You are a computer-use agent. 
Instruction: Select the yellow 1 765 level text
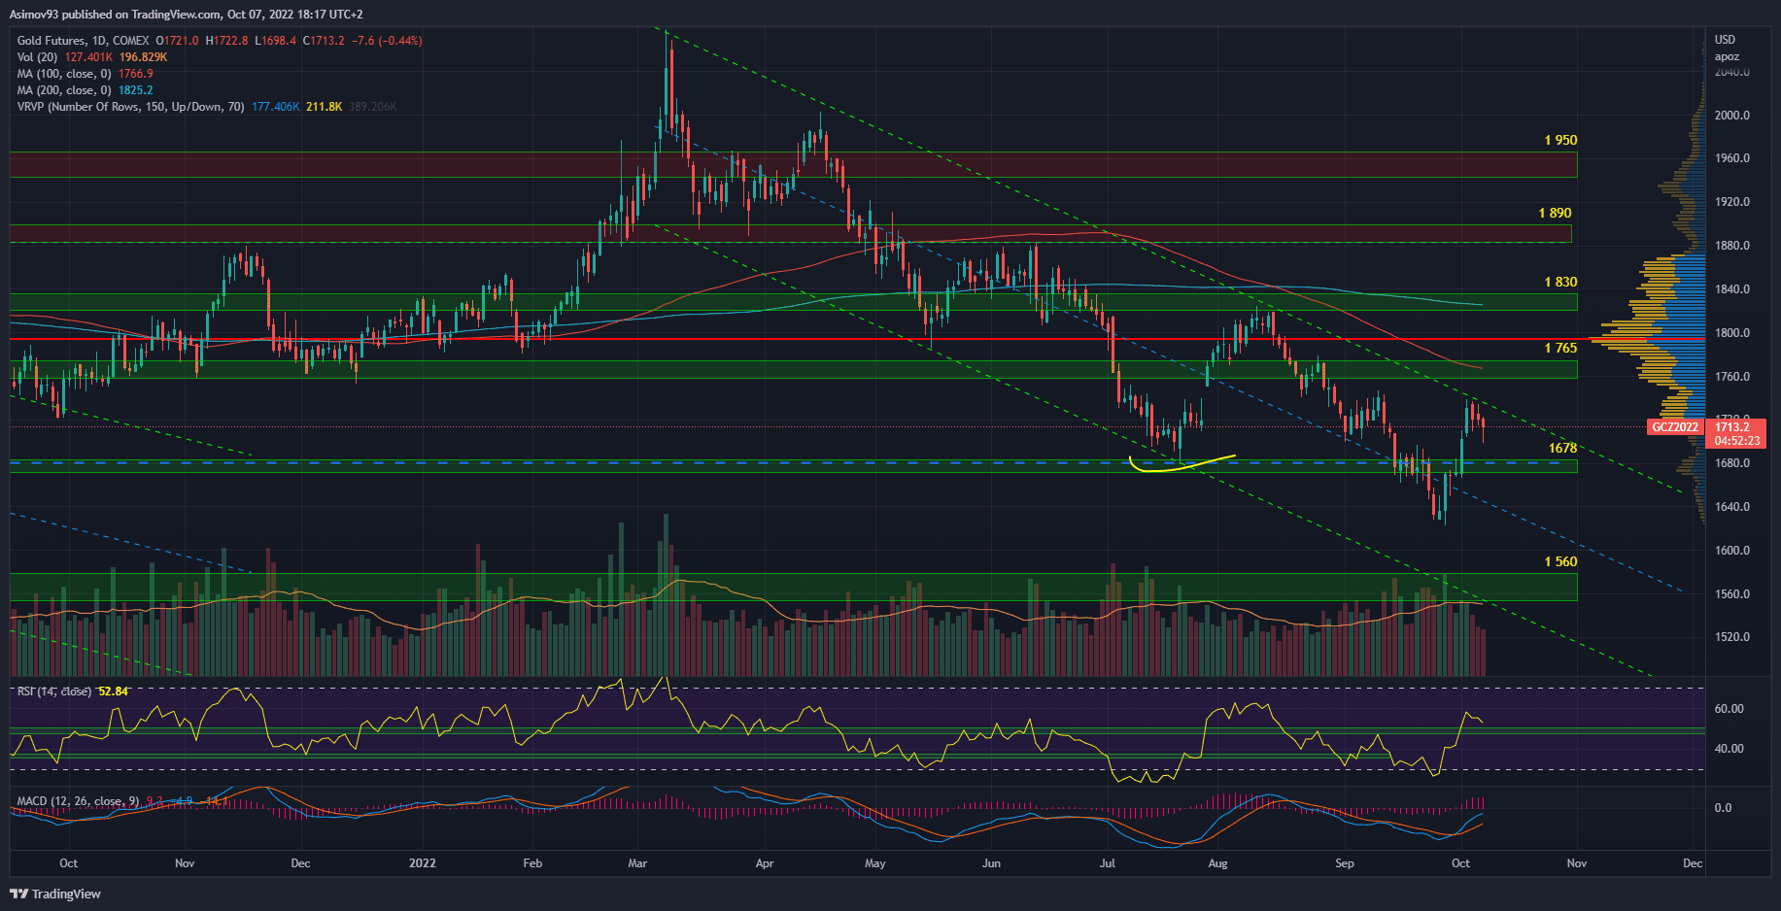1560,349
